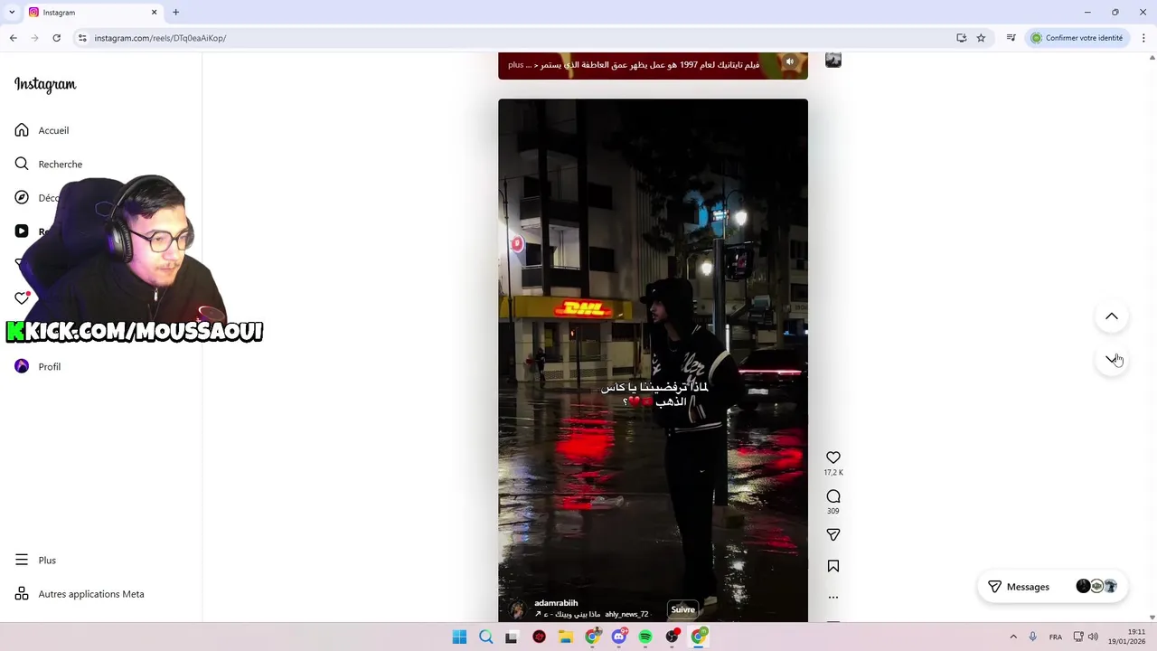Go to the next reel with the down arrow
The height and width of the screenshot is (651, 1157).
1112,359
